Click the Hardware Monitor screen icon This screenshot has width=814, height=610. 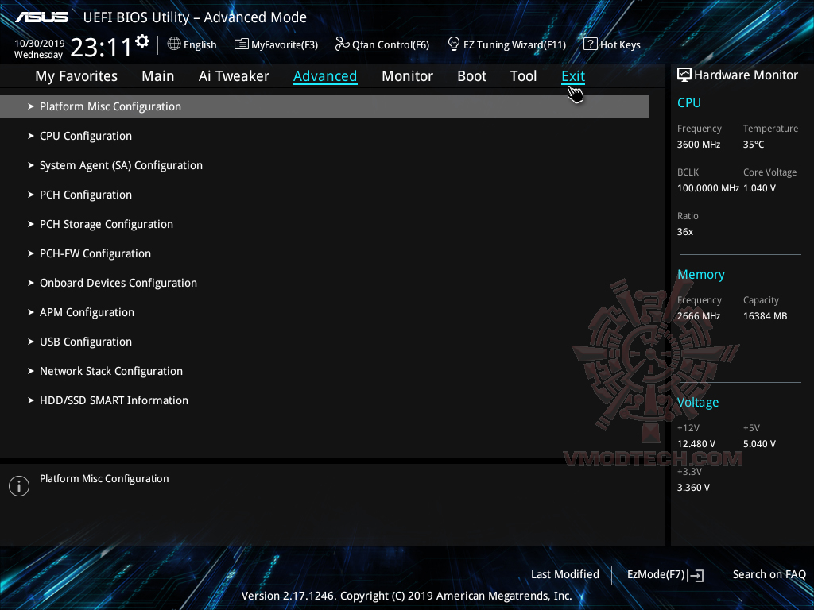pyautogui.click(x=684, y=75)
